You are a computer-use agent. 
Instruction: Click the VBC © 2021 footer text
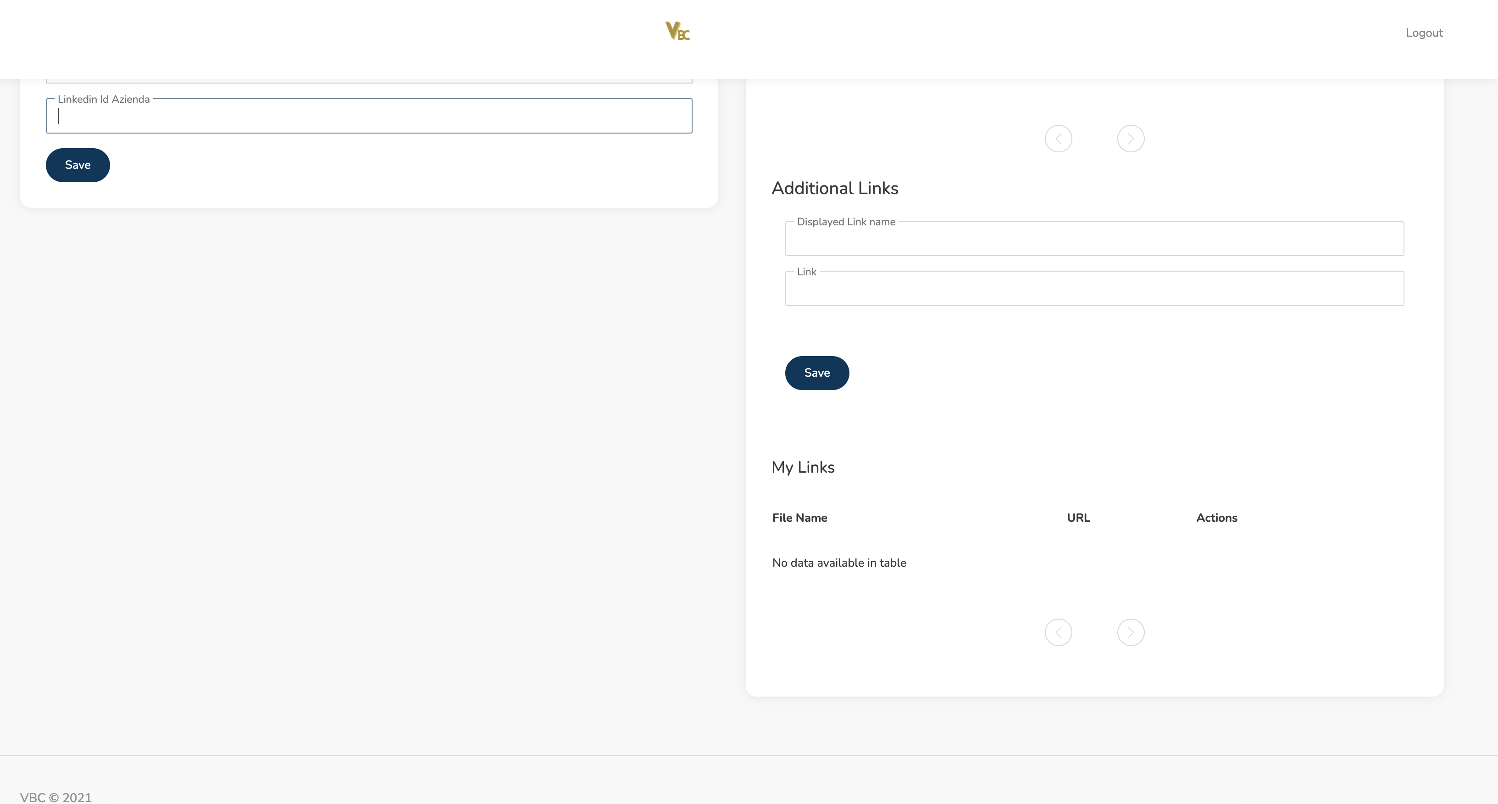click(x=56, y=797)
